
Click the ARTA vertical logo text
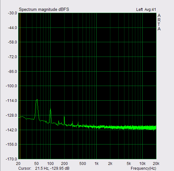pyautogui.click(x=159, y=22)
